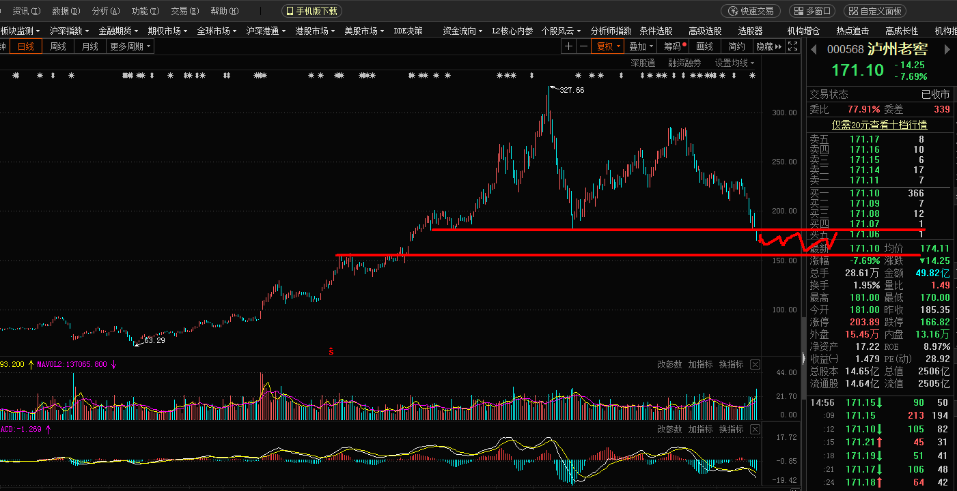The height and width of the screenshot is (491, 957).
Task: Open 条件选股 stock screener
Action: (656, 31)
